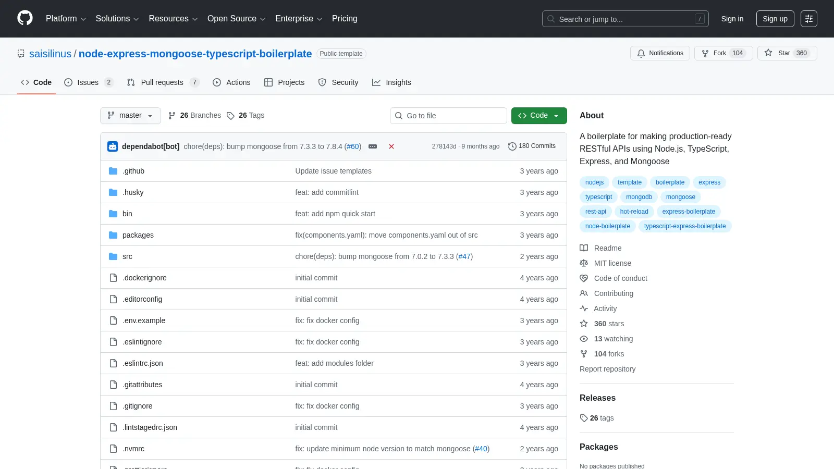Click the express-boilerplate topic tag
This screenshot has height=469, width=834.
pyautogui.click(x=689, y=212)
